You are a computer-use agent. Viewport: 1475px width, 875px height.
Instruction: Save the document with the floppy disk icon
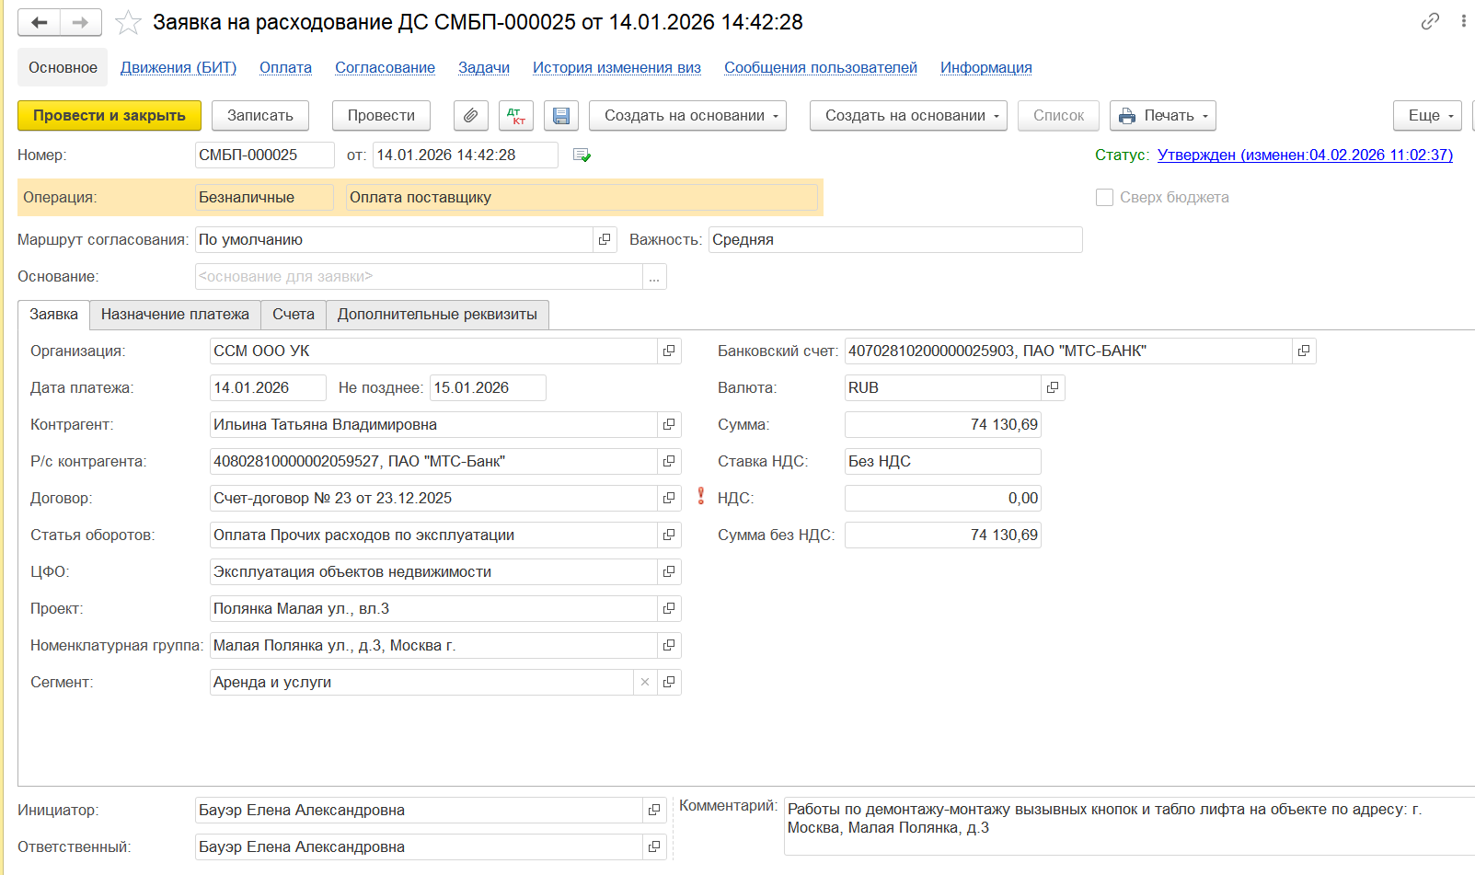click(561, 116)
